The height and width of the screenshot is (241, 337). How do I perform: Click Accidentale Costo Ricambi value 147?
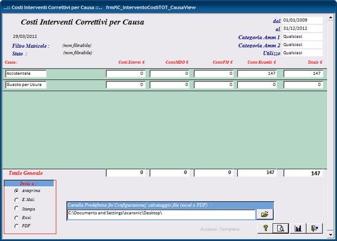click(257, 74)
